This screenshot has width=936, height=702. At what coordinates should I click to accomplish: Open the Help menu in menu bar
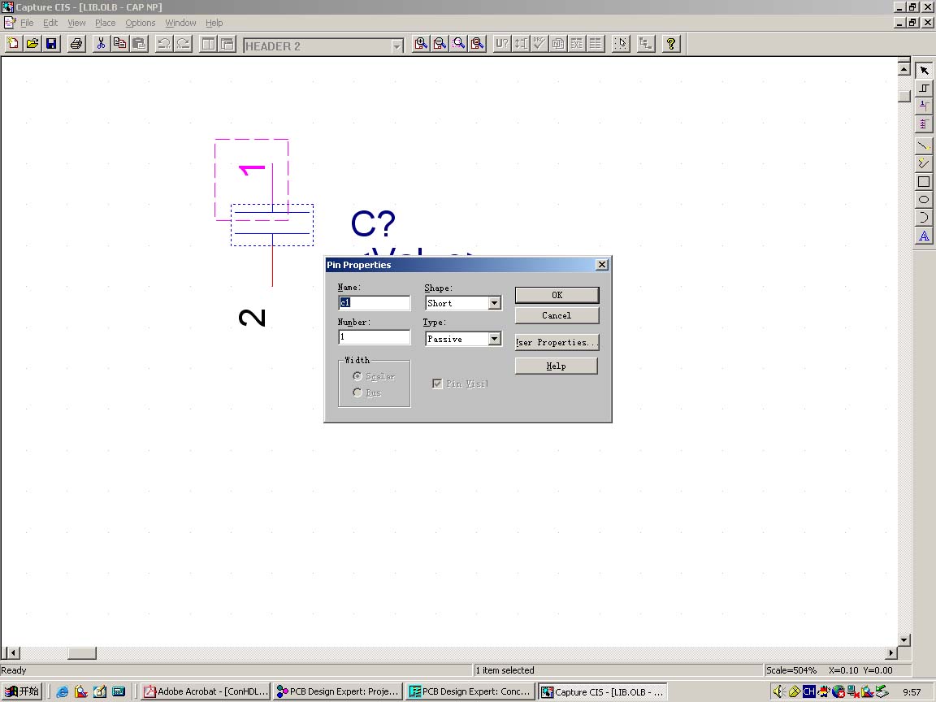click(x=214, y=23)
